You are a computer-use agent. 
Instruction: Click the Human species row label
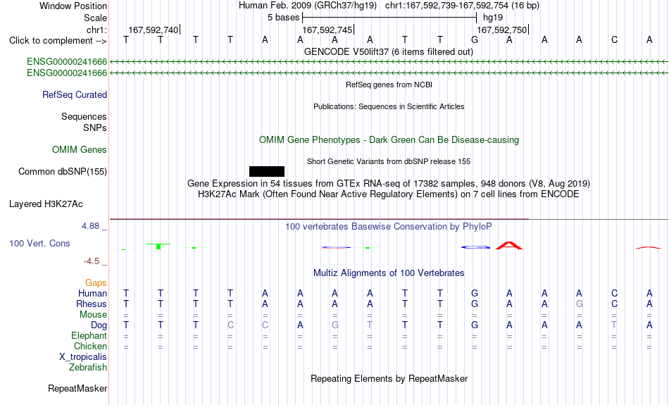(x=92, y=293)
